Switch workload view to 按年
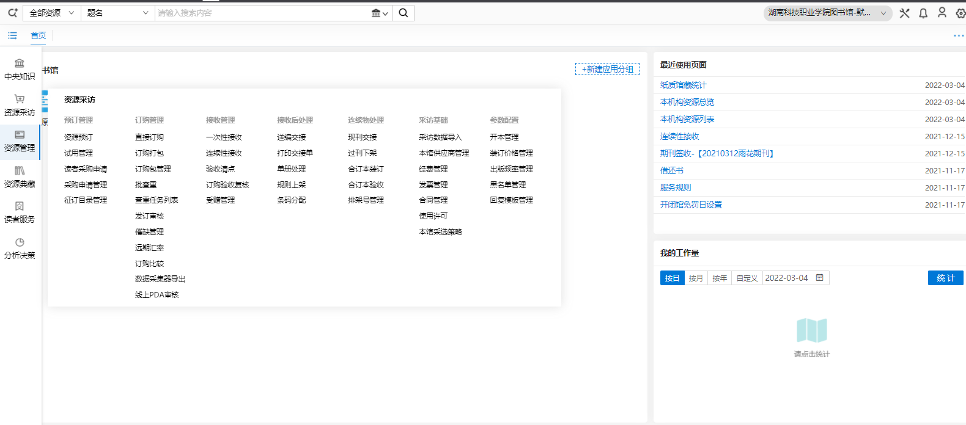966x425 pixels. tap(720, 278)
